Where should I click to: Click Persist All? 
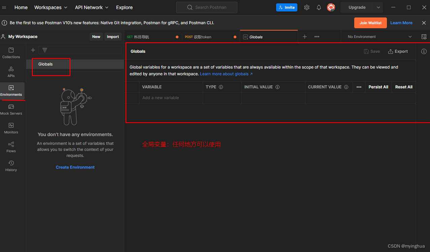tap(378, 87)
